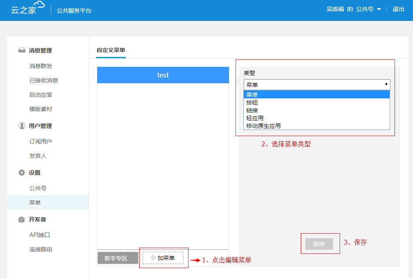Click the plus icon on 加菜单
The width and height of the screenshot is (413, 278).
(x=153, y=258)
